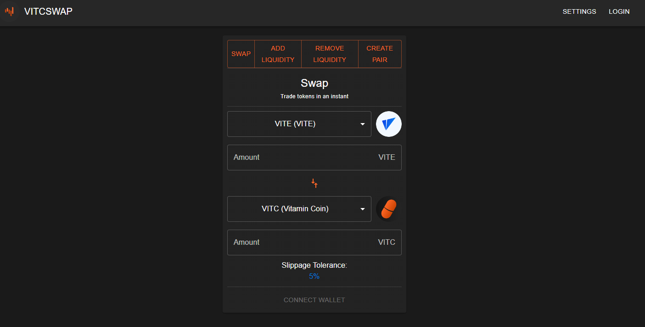Open the VITC (Vitamin Coin) token dropdown
This screenshot has width=645, height=327.
299,209
